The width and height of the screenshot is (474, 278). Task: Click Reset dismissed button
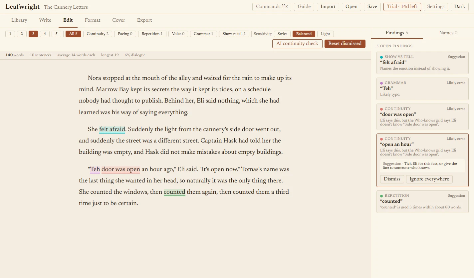(345, 44)
